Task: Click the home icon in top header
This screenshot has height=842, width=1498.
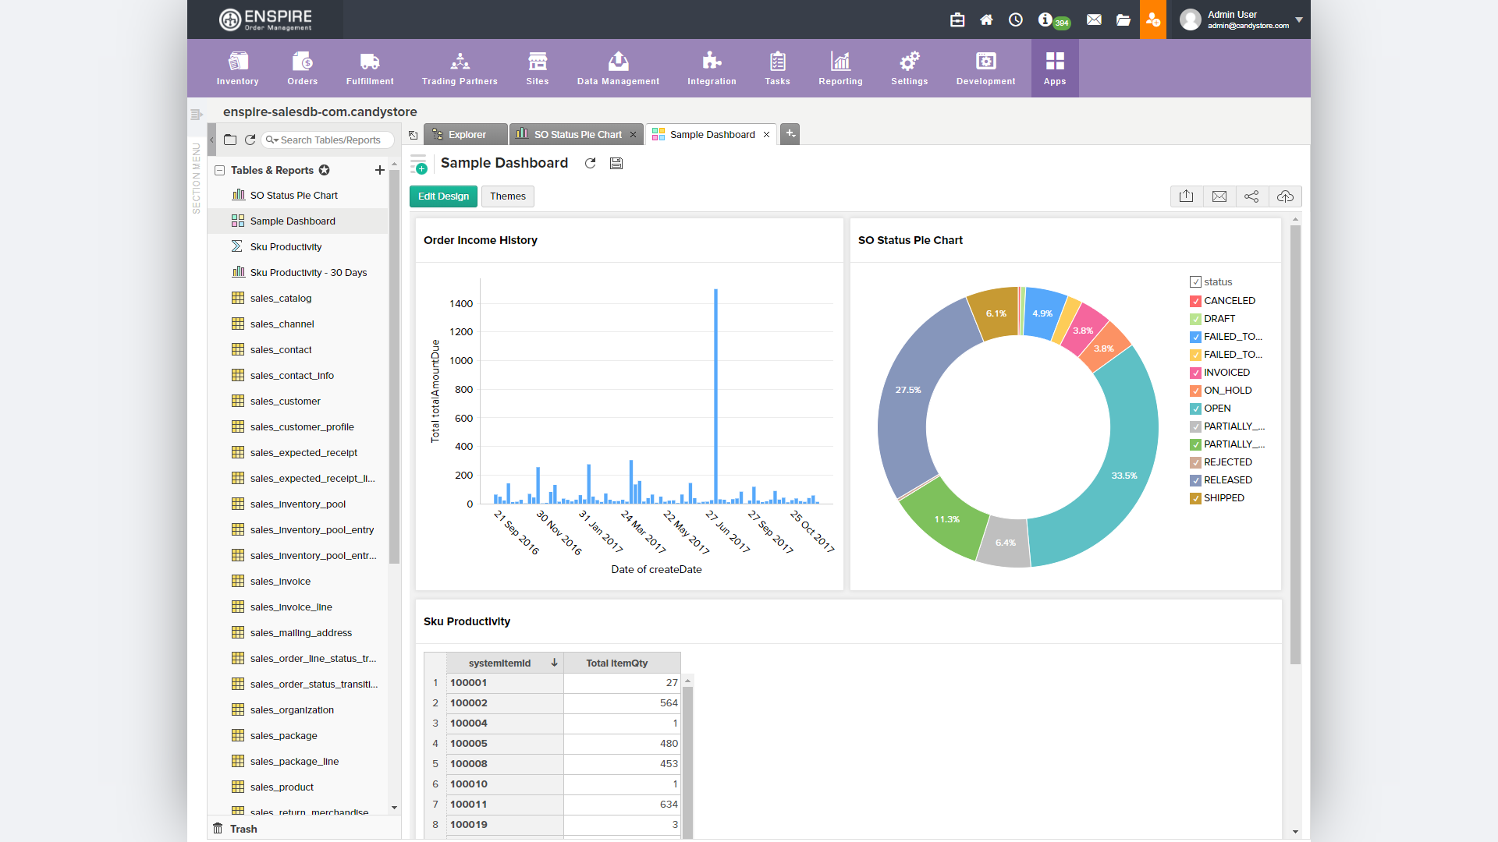Action: click(986, 19)
